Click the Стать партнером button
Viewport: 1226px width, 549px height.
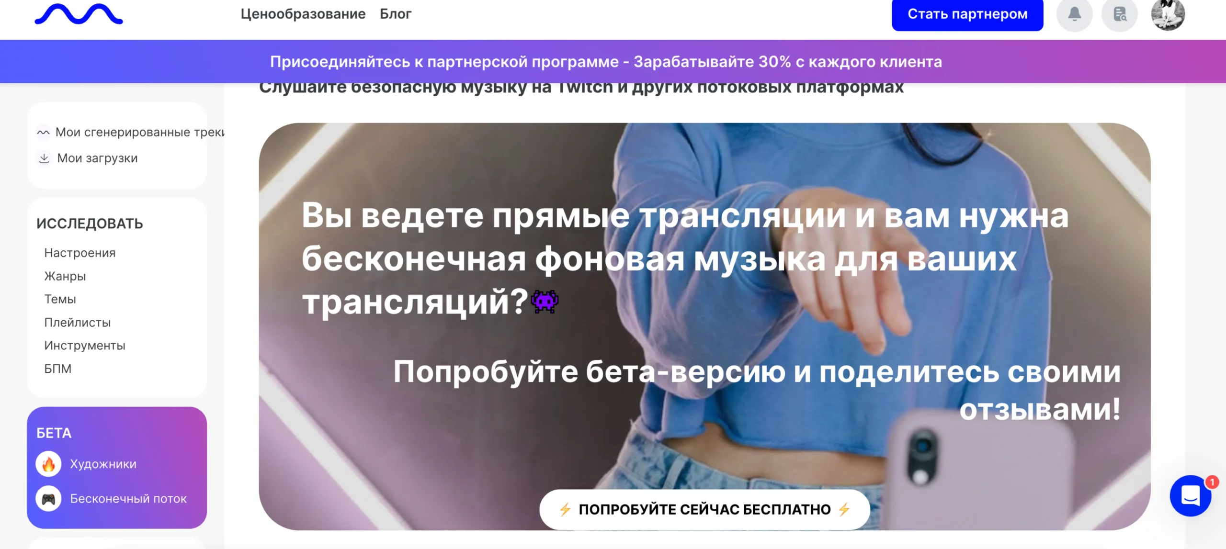(967, 14)
